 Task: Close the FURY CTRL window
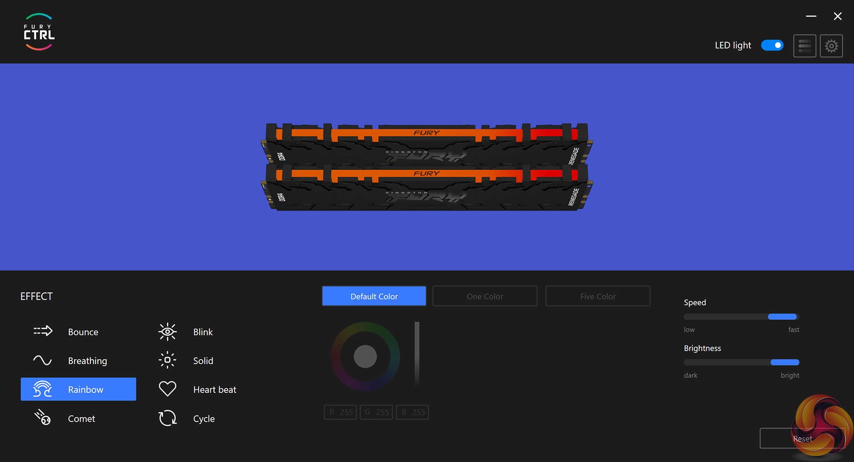click(838, 16)
